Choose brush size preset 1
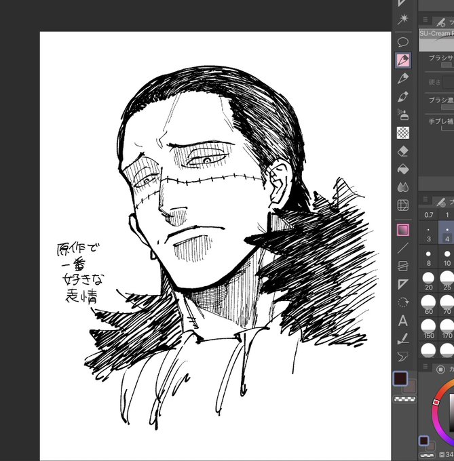454x461 pixels. point(447,215)
